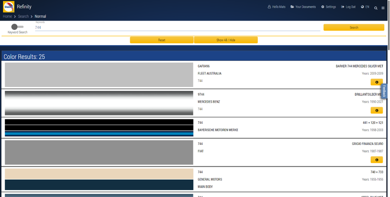Click Years: 1987-1987 text
The width and height of the screenshot is (390, 197).
coord(373,151)
